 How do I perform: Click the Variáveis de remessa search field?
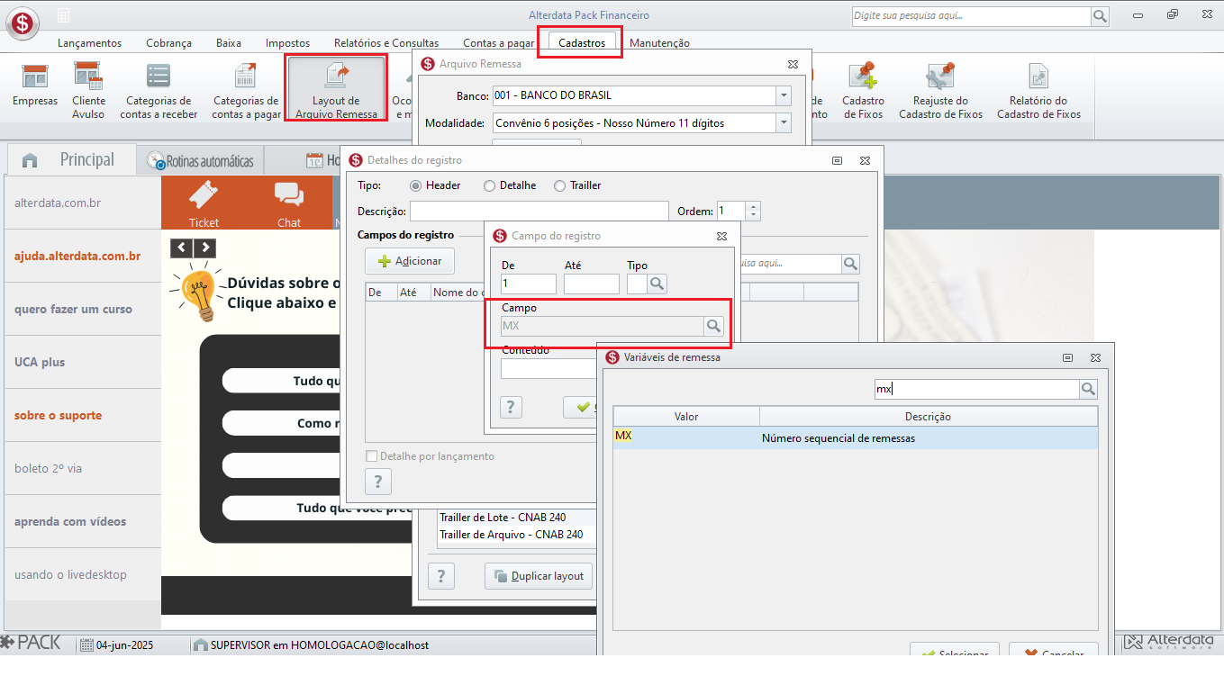point(976,389)
